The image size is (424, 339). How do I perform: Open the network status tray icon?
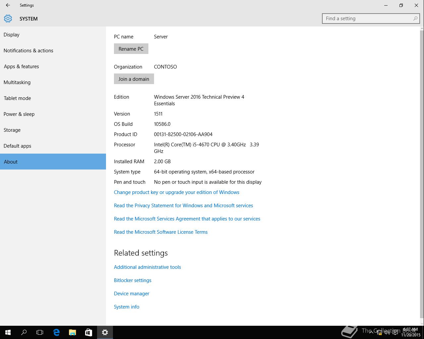[379, 333]
